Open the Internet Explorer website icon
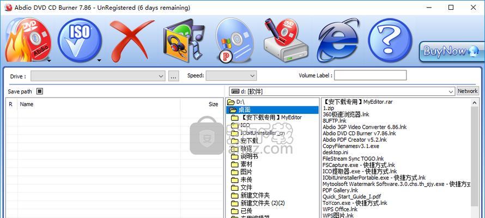Screen dimensions: 485x218 339,40
